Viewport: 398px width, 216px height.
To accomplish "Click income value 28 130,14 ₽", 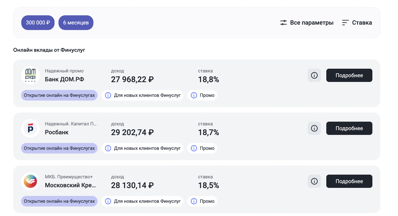I will [132, 185].
